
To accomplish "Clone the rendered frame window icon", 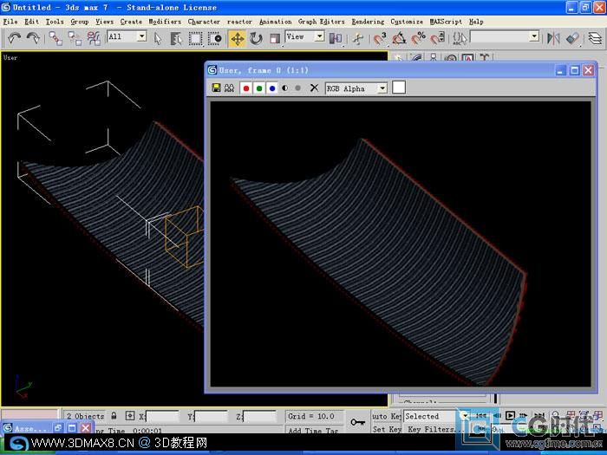I will 229,88.
